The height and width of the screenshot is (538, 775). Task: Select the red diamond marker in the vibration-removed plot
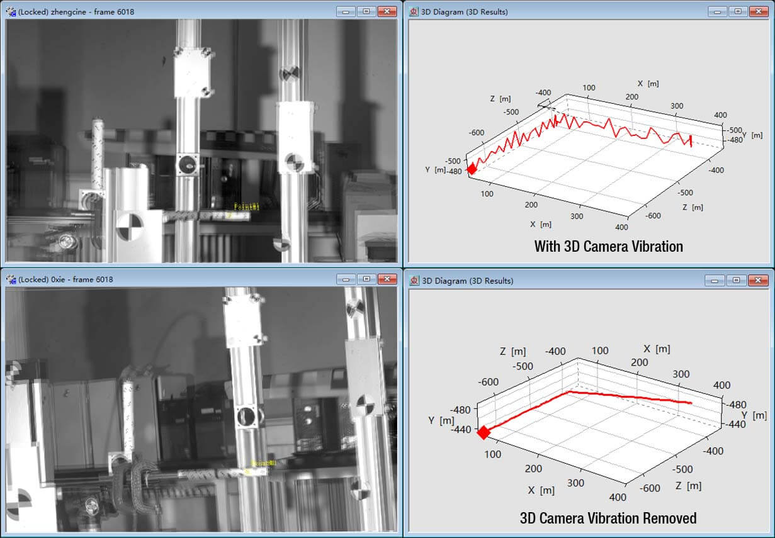[x=484, y=433]
